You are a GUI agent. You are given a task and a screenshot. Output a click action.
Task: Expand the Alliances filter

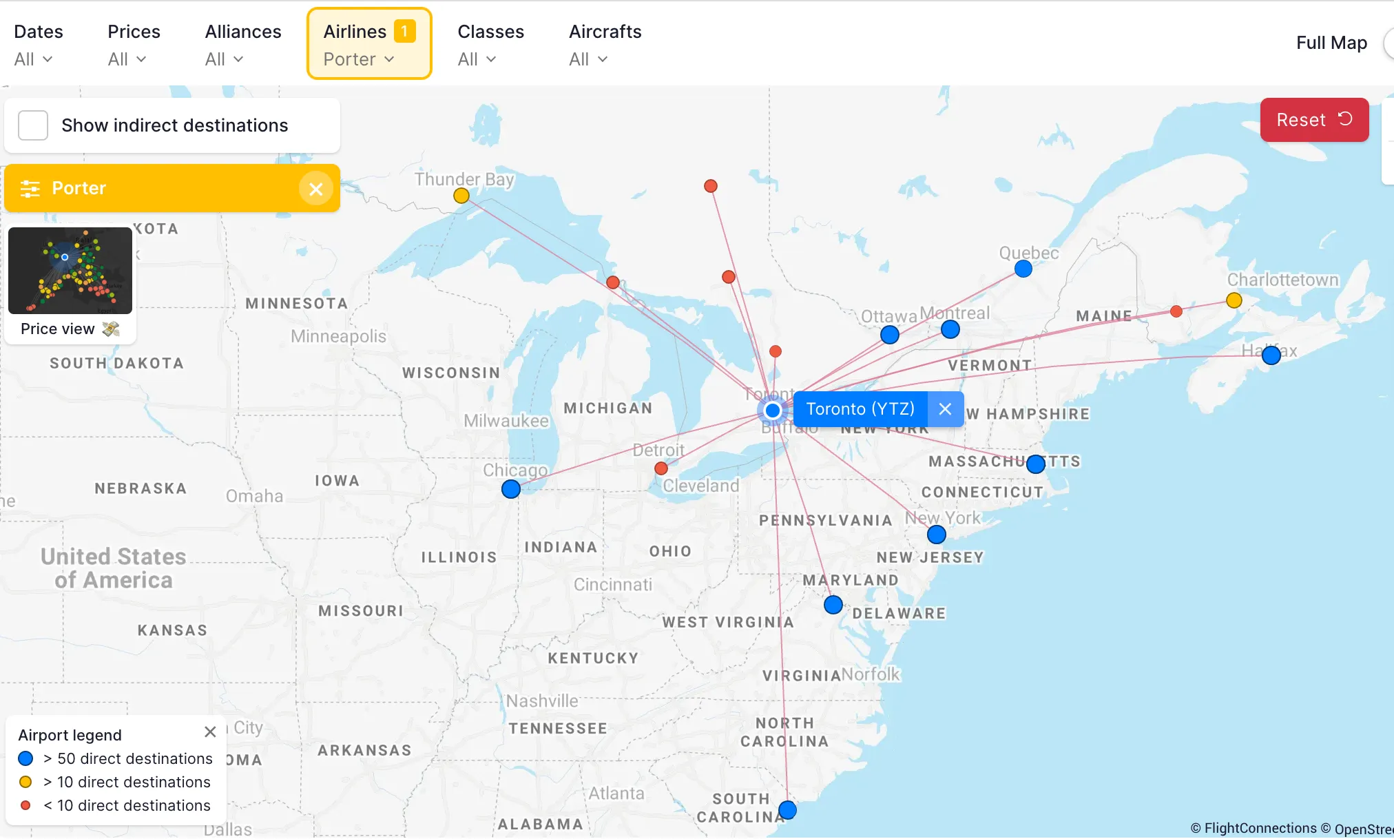click(x=242, y=45)
